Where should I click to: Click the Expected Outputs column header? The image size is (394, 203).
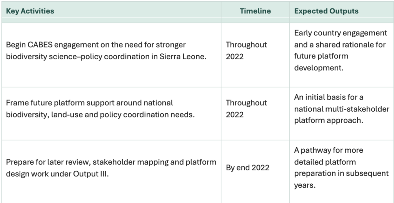pyautogui.click(x=326, y=11)
